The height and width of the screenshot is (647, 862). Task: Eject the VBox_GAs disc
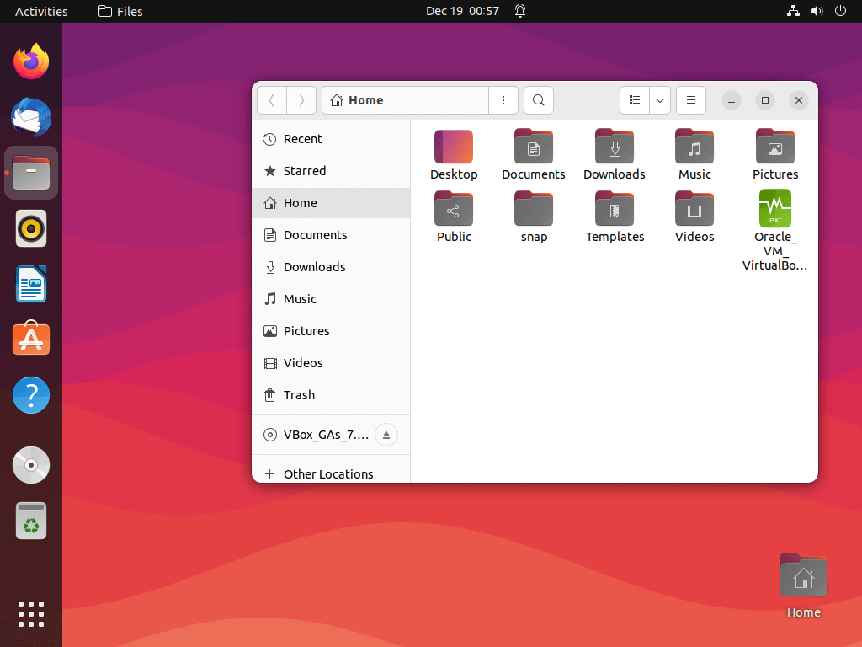pyautogui.click(x=386, y=435)
